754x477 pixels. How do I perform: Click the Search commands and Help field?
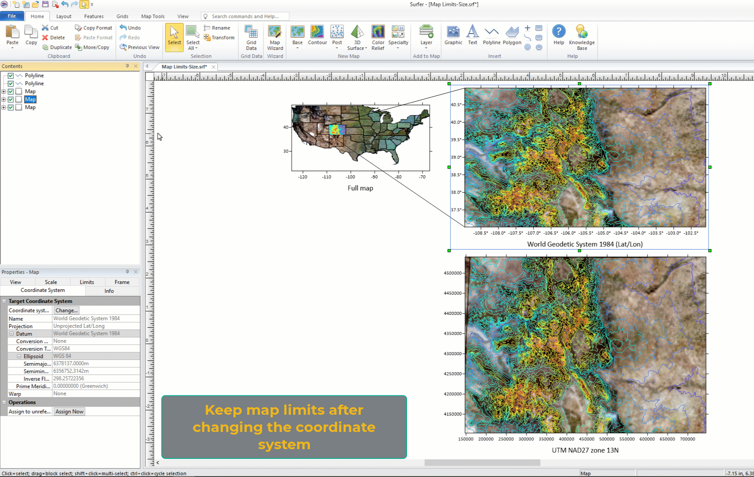tap(245, 16)
